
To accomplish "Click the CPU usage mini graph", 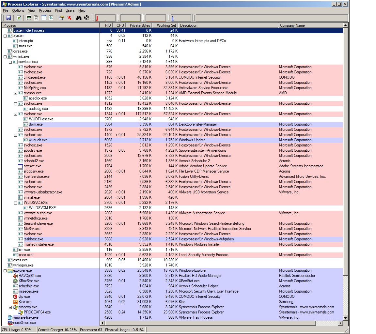I will pyautogui.click(x=105, y=18).
